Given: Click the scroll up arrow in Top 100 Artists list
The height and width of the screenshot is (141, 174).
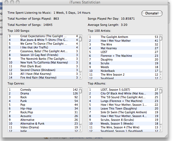Looking at the screenshot, I should (161, 74).
